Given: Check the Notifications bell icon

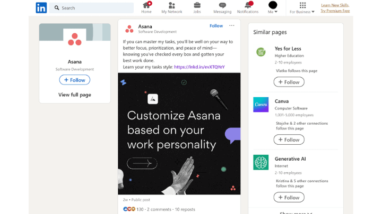Looking at the screenshot, I should click(248, 5).
